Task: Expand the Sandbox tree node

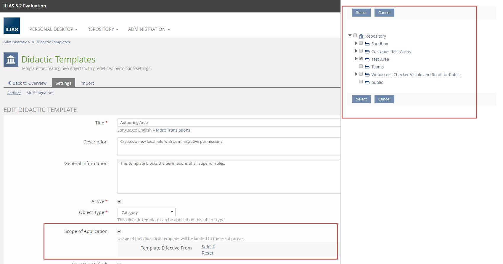Action: [x=356, y=43]
